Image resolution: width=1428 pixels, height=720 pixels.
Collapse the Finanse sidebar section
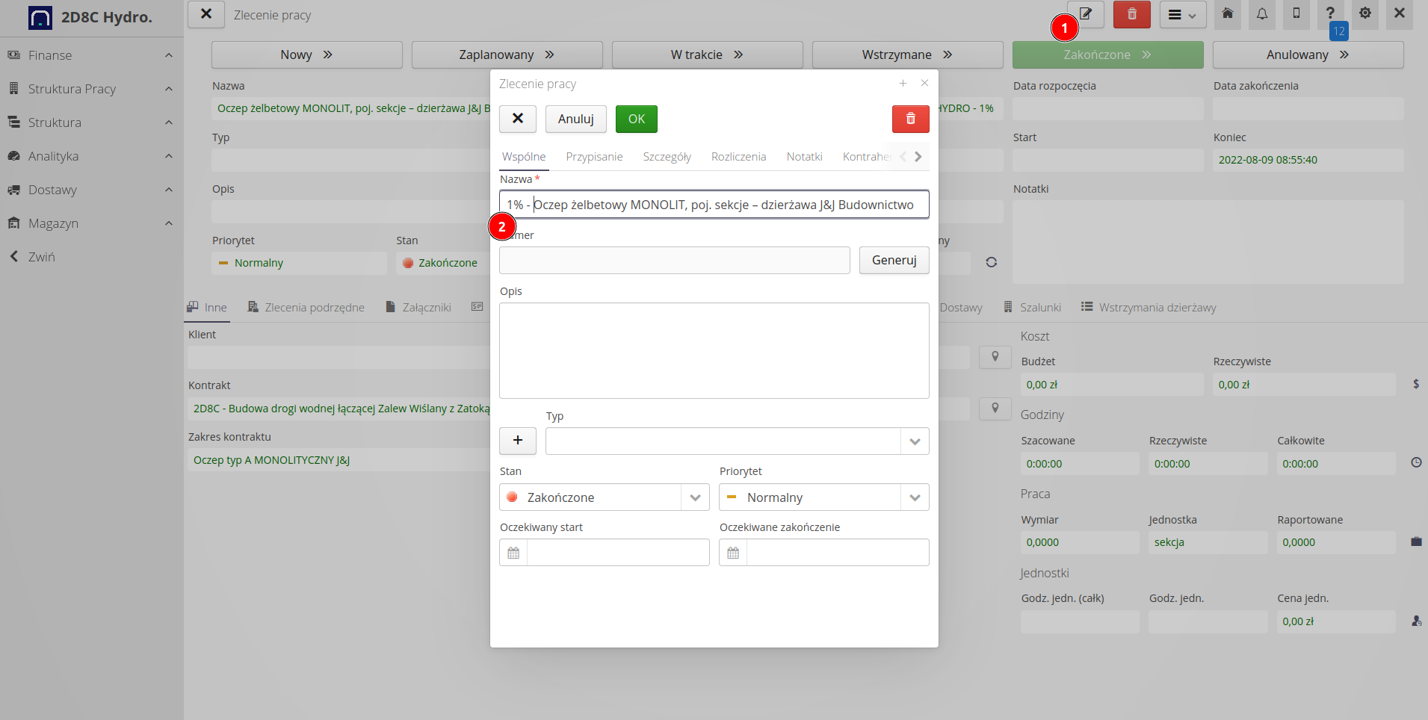[x=168, y=55]
